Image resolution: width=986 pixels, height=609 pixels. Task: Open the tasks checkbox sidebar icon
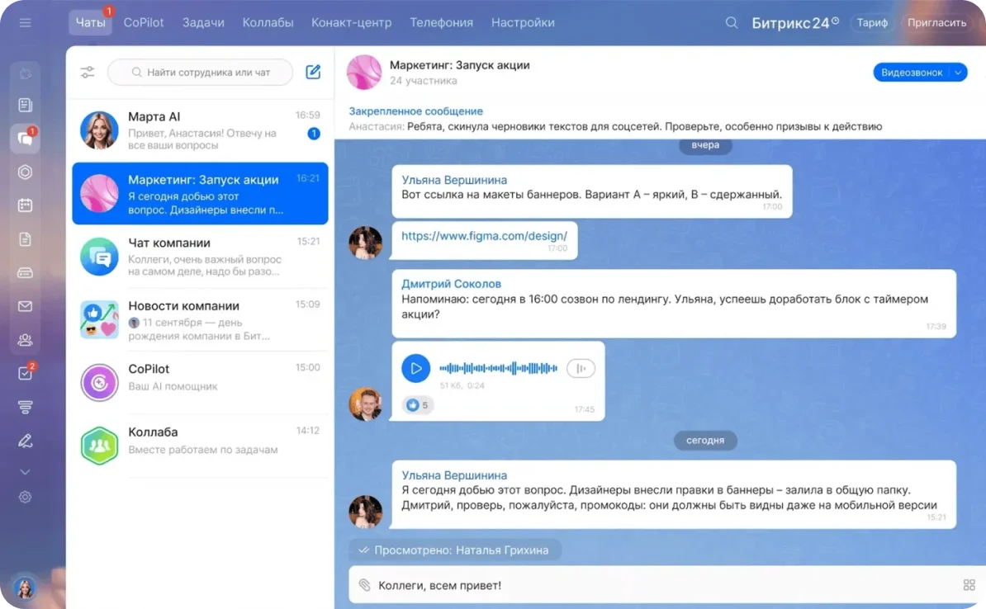(25, 373)
